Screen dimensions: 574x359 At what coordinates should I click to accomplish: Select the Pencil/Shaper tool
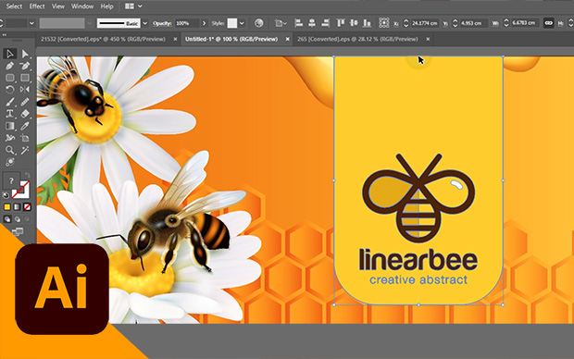(25, 102)
